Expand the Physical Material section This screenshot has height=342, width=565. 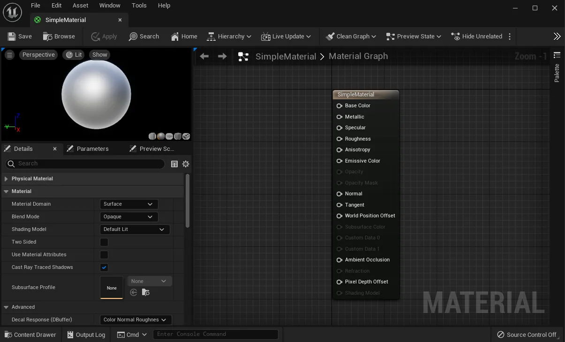tap(6, 178)
